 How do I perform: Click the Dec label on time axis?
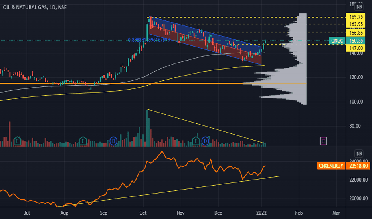[218, 213]
